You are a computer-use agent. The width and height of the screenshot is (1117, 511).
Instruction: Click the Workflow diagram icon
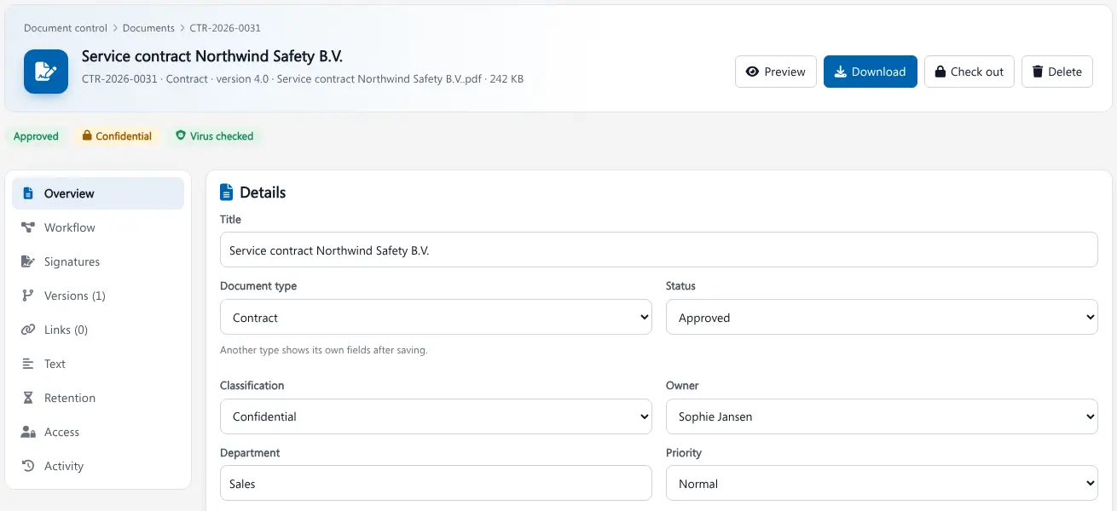28,227
